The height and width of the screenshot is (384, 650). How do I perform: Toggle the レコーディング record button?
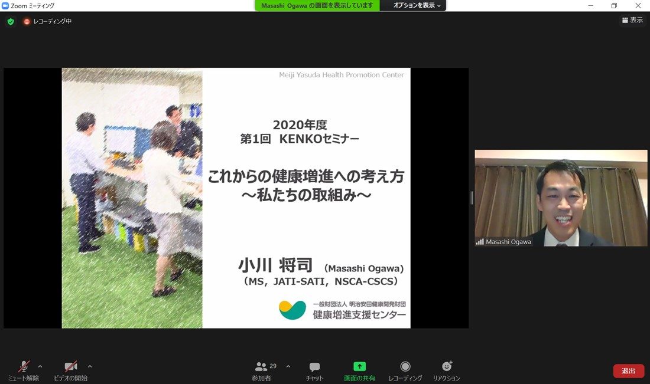click(405, 371)
